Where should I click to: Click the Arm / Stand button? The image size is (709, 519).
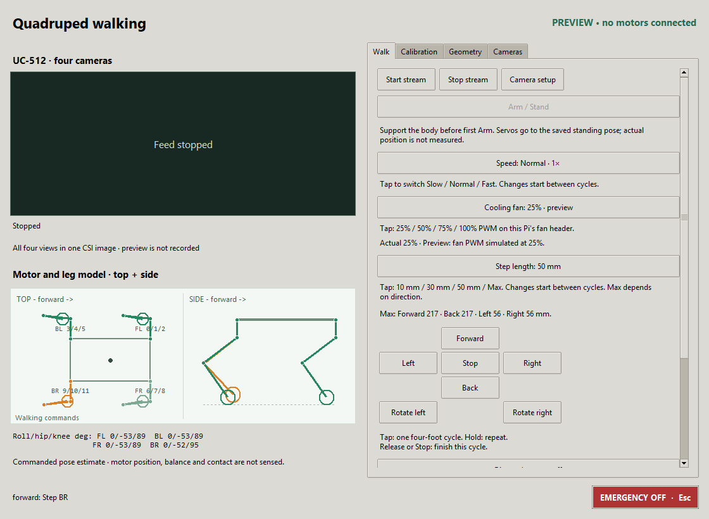(x=528, y=107)
